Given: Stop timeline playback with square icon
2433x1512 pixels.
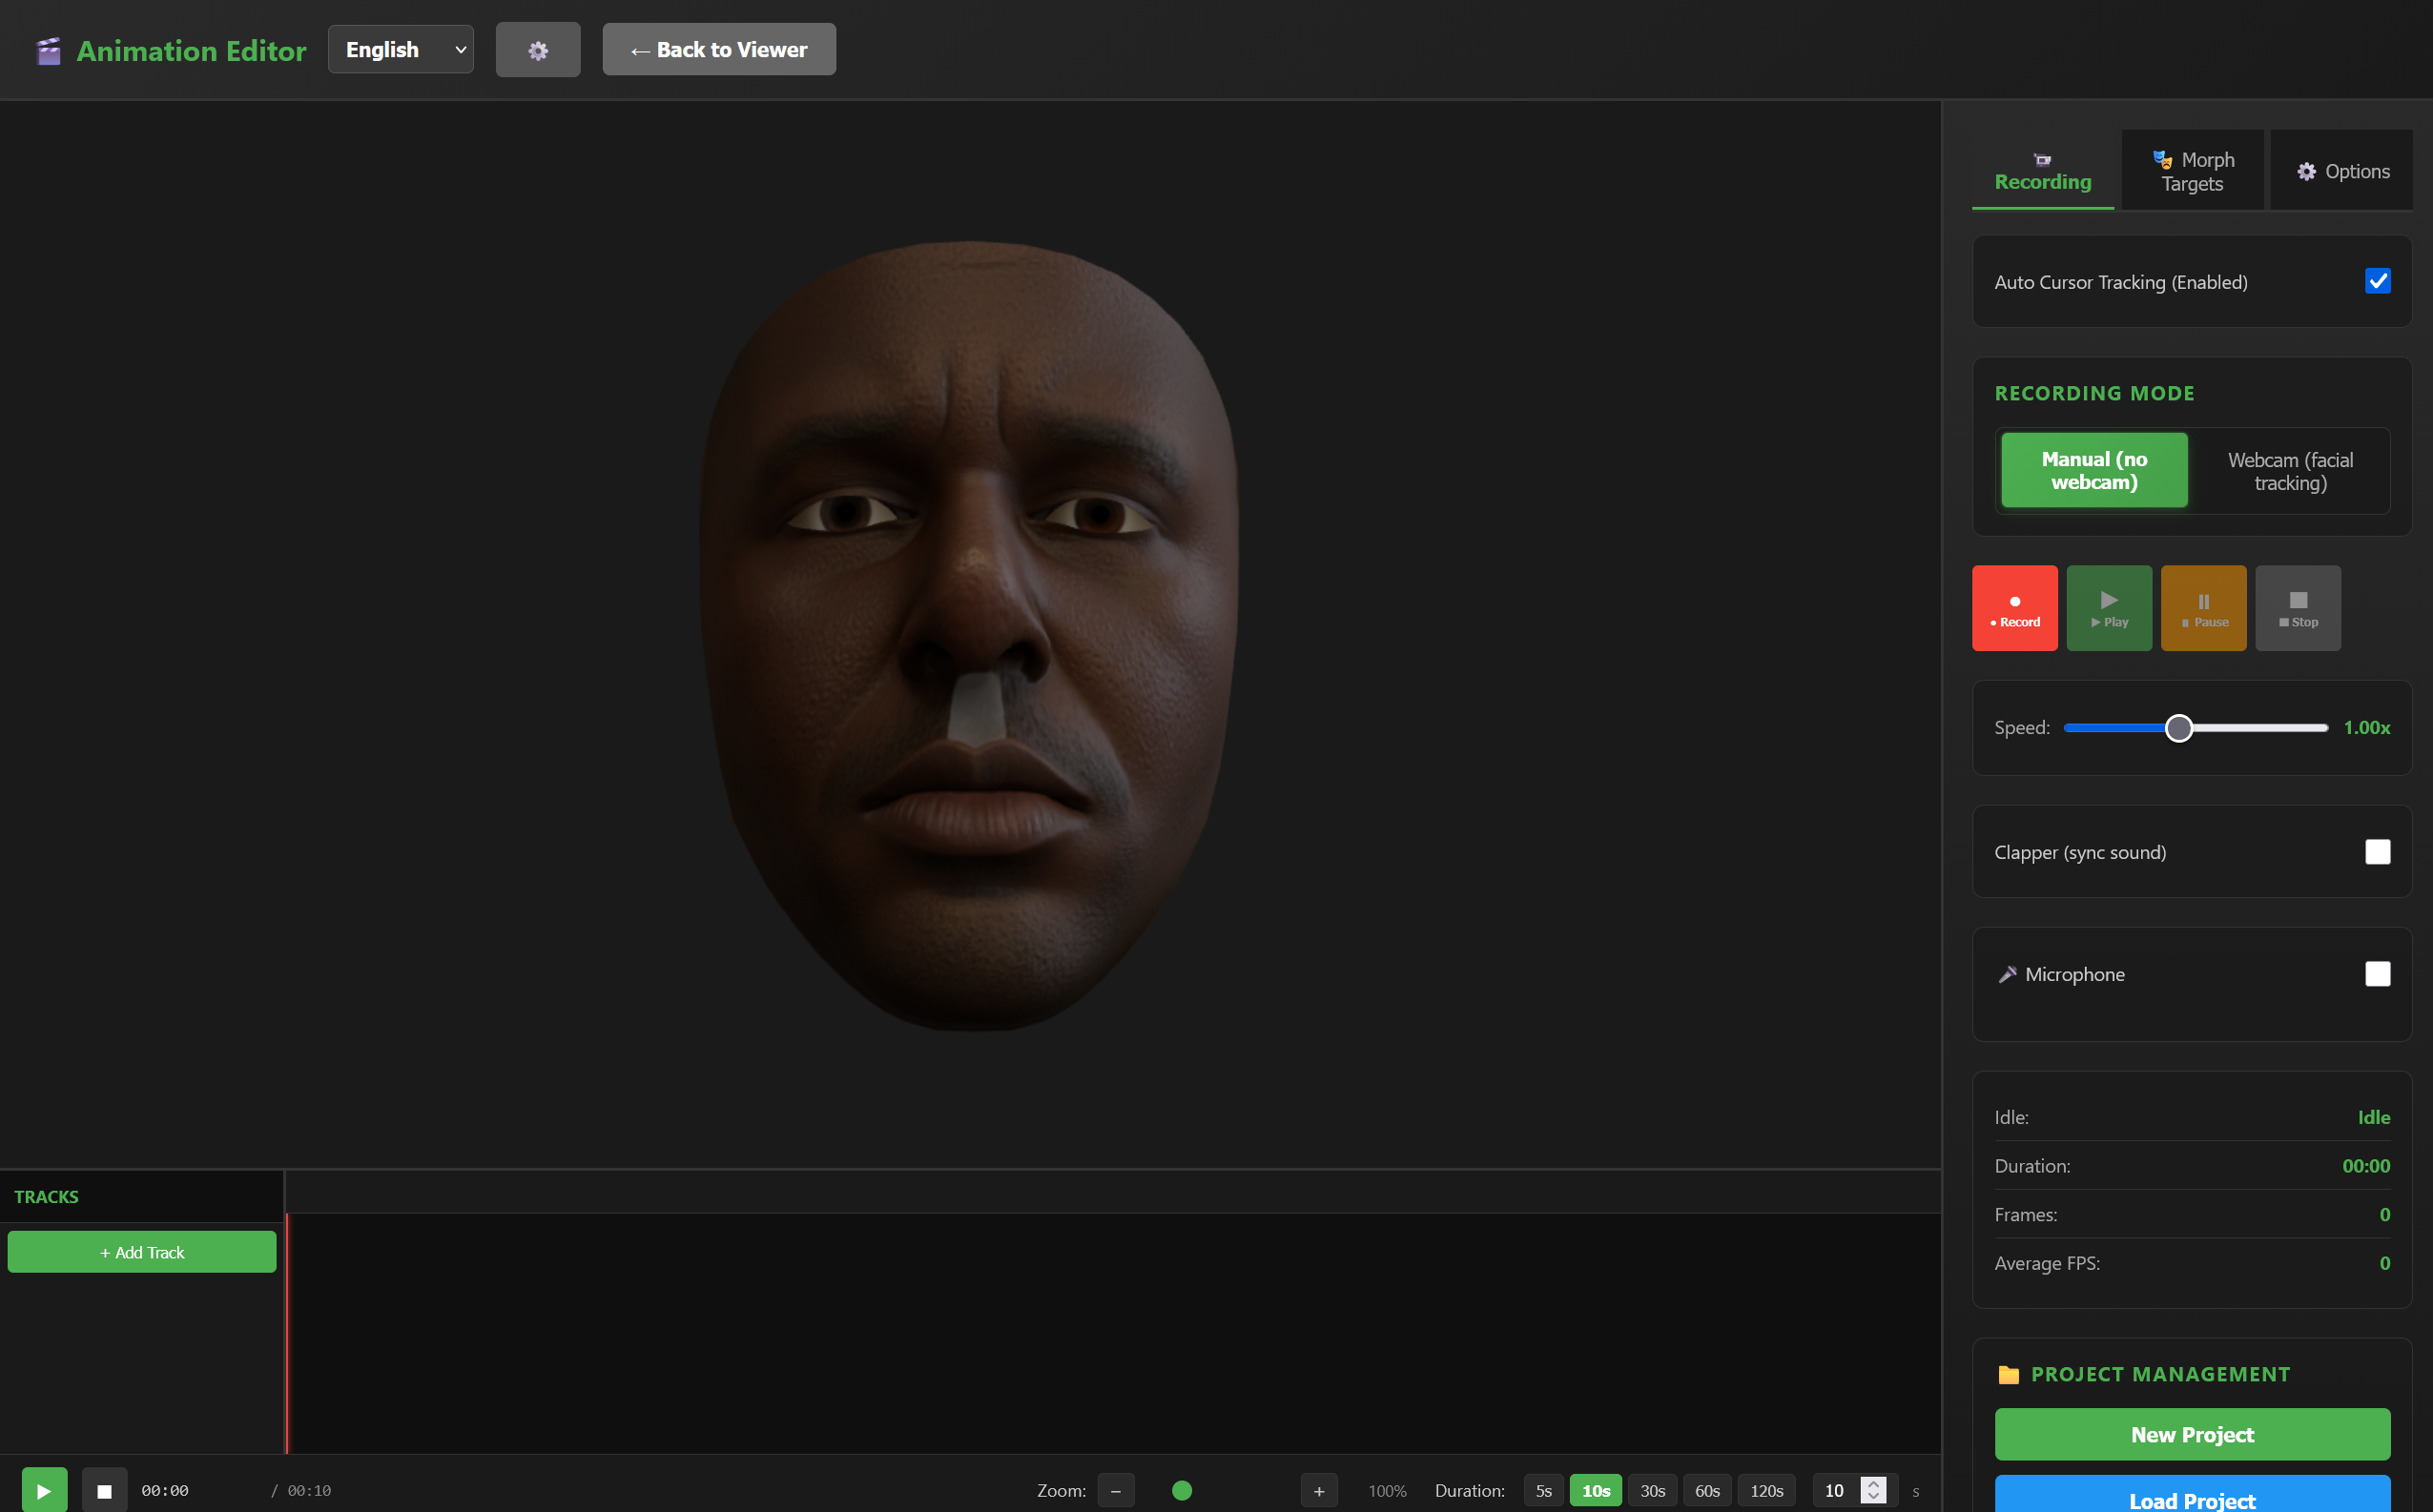Looking at the screenshot, I should pyautogui.click(x=104, y=1490).
